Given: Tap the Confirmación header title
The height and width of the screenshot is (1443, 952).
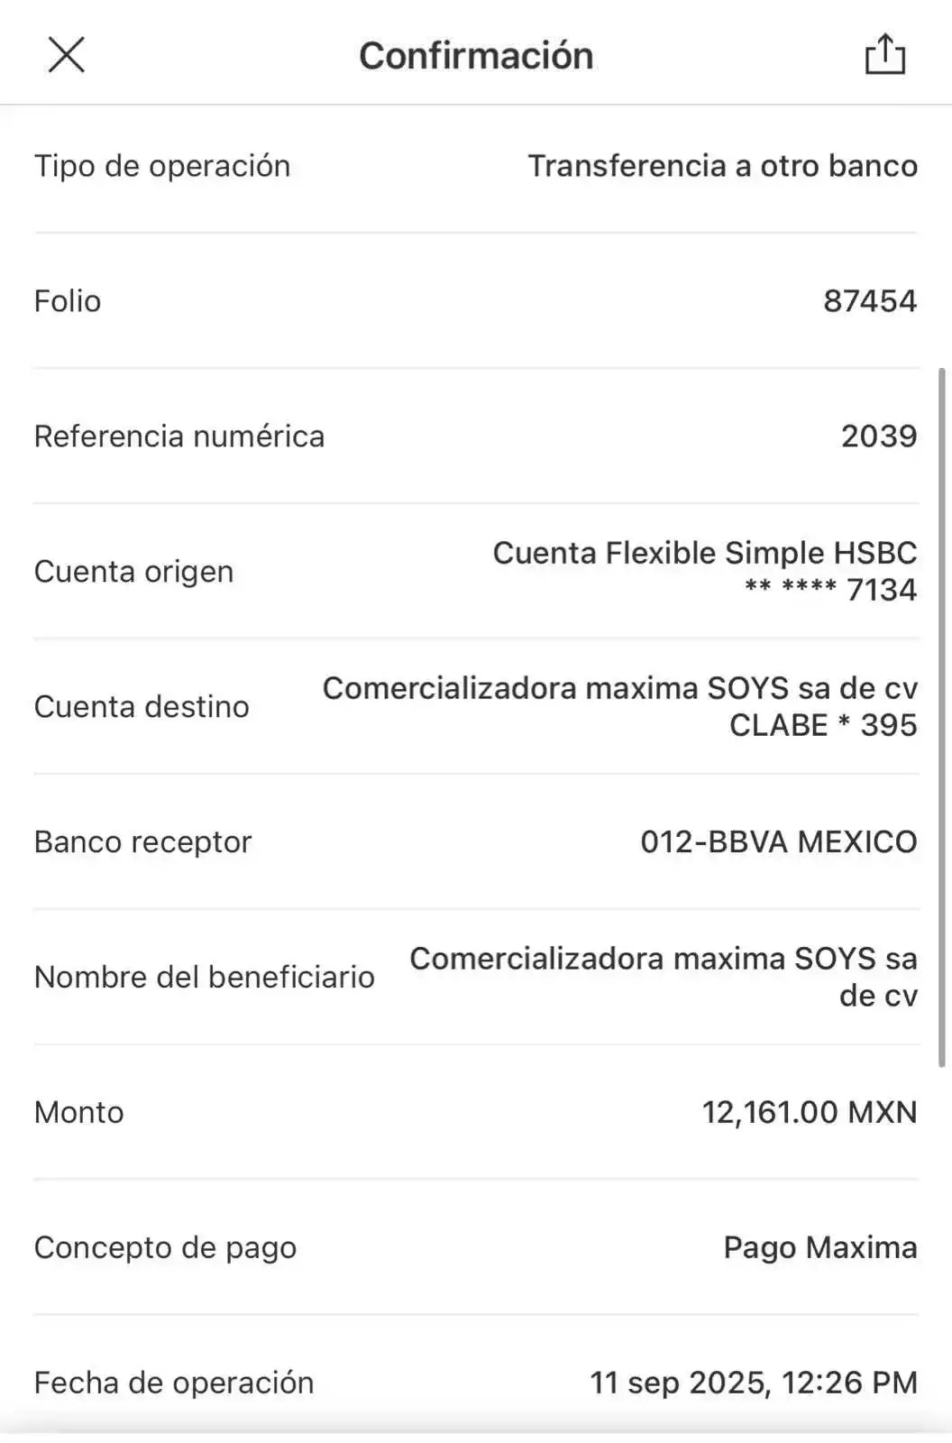Looking at the screenshot, I should 477,56.
